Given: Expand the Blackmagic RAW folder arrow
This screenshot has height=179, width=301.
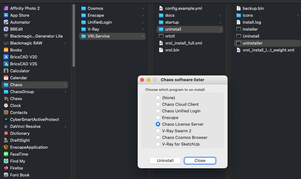Looking at the screenshot, I should point(65,43).
